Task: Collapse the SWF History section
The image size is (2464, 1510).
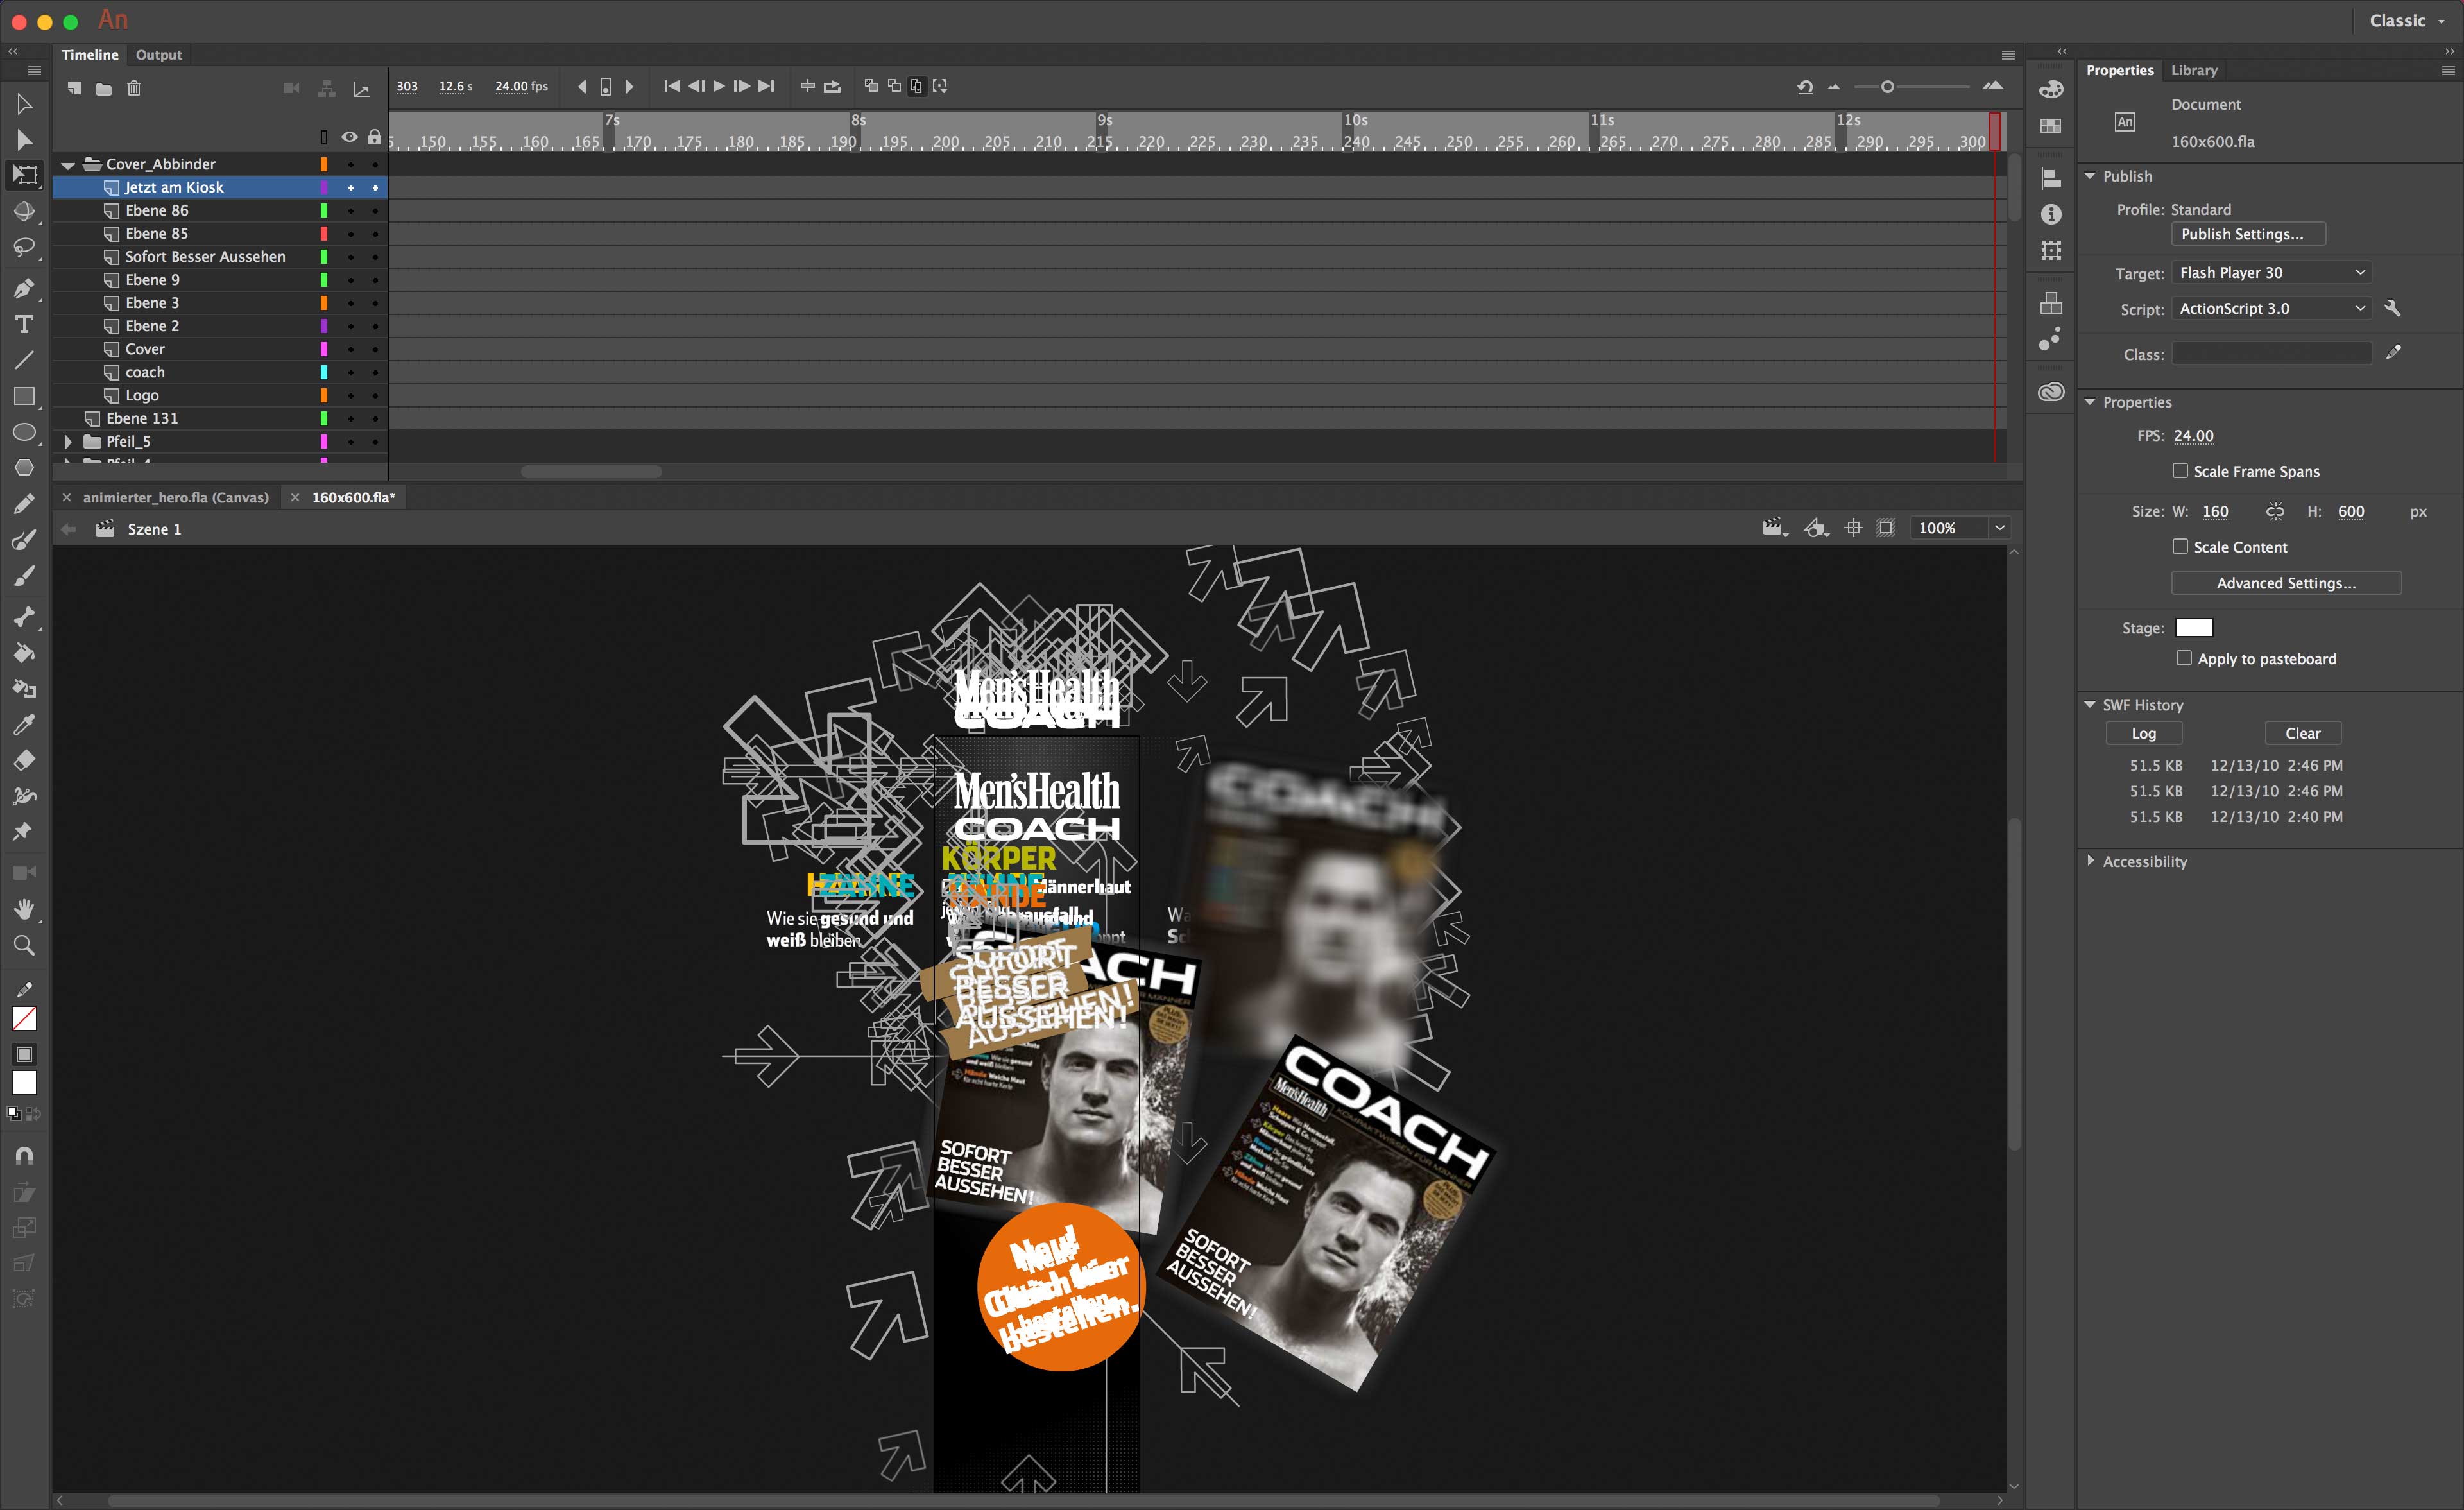Action: point(2089,705)
